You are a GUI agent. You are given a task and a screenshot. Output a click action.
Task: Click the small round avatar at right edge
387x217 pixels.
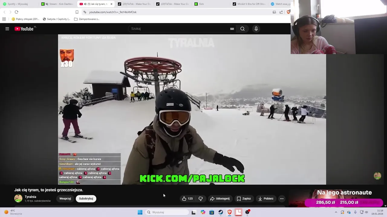point(377,176)
